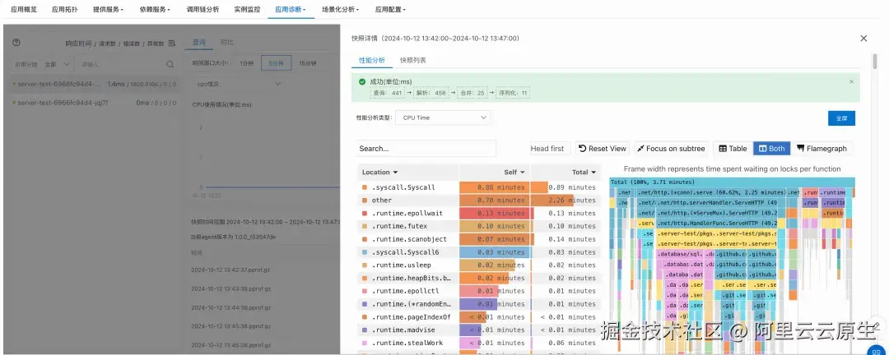Select the .runtime.usleep table row
The width and height of the screenshot is (889, 355).
pos(478,265)
